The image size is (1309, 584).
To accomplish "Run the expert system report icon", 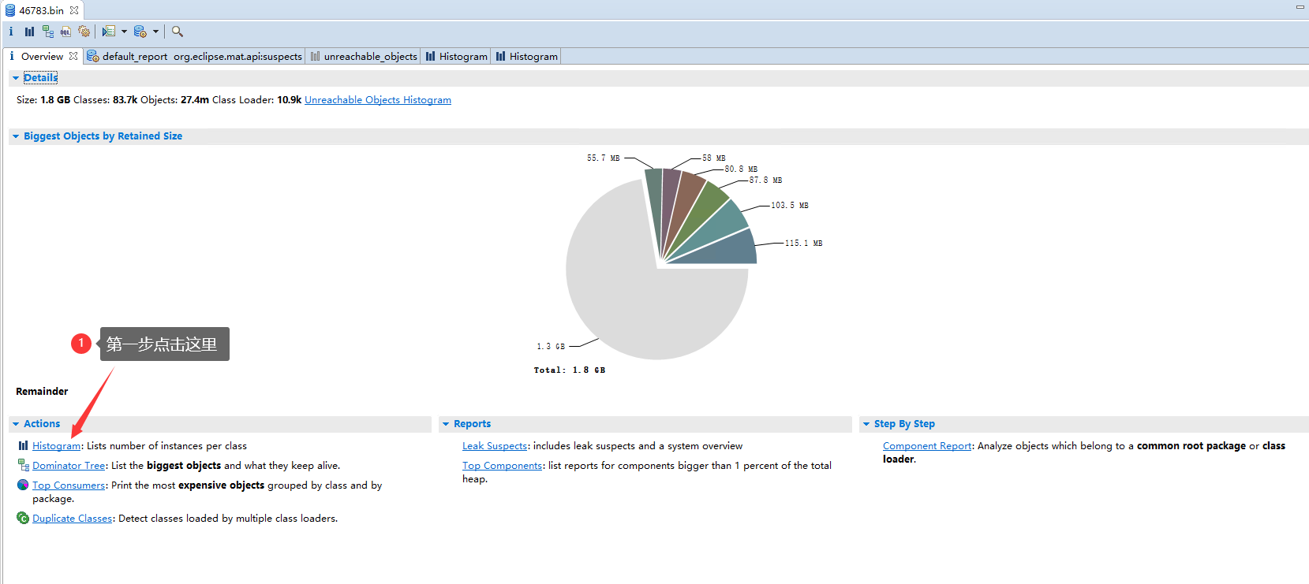I will [109, 32].
